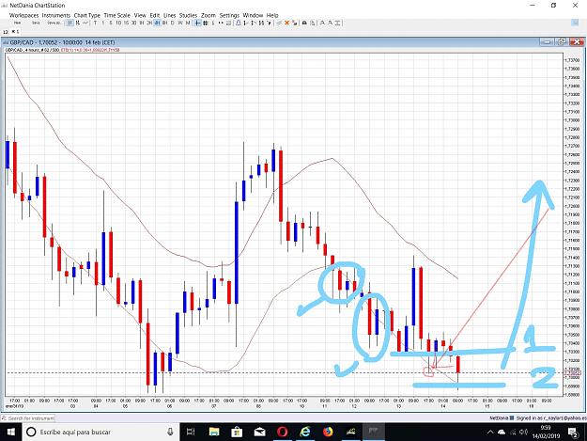This screenshot has width=587, height=441.
Task: Click the icon right of the printer
Action: [313, 23]
